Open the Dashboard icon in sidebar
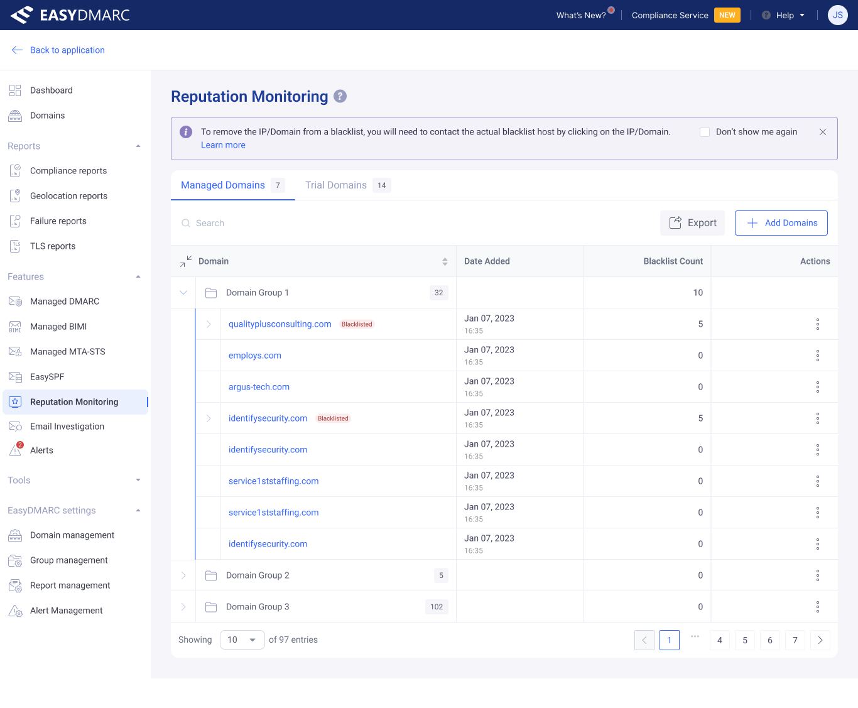 point(15,90)
